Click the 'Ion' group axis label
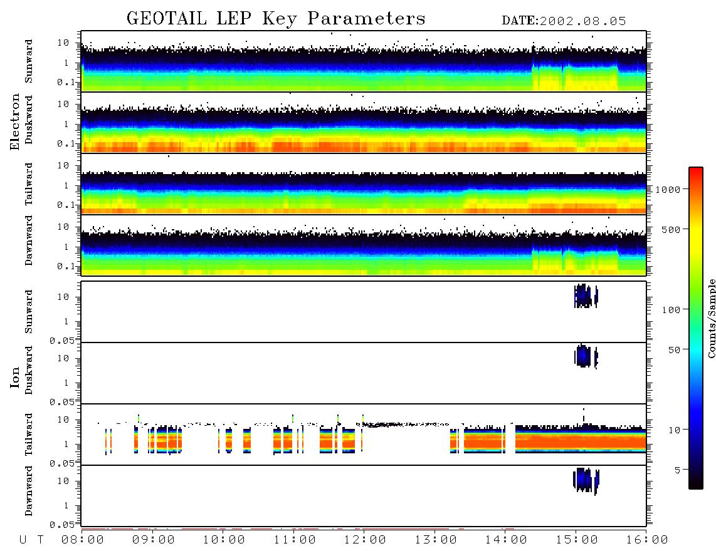The width and height of the screenshot is (716, 551). [x=15, y=377]
